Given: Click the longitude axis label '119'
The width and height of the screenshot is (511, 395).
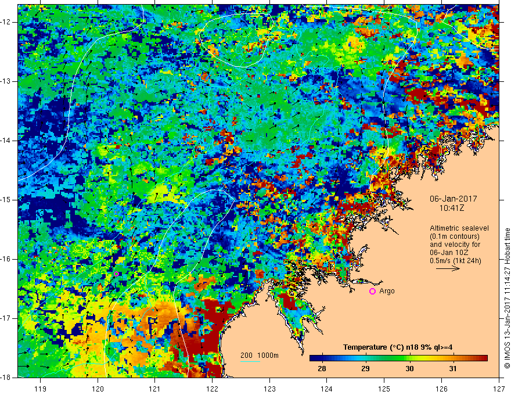Looking at the screenshot, I should (x=41, y=389).
